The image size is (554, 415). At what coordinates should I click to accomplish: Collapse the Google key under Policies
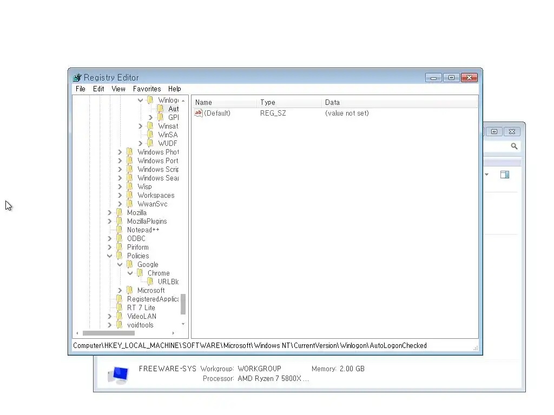120,264
